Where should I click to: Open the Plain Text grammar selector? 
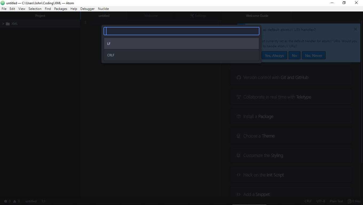point(336,201)
